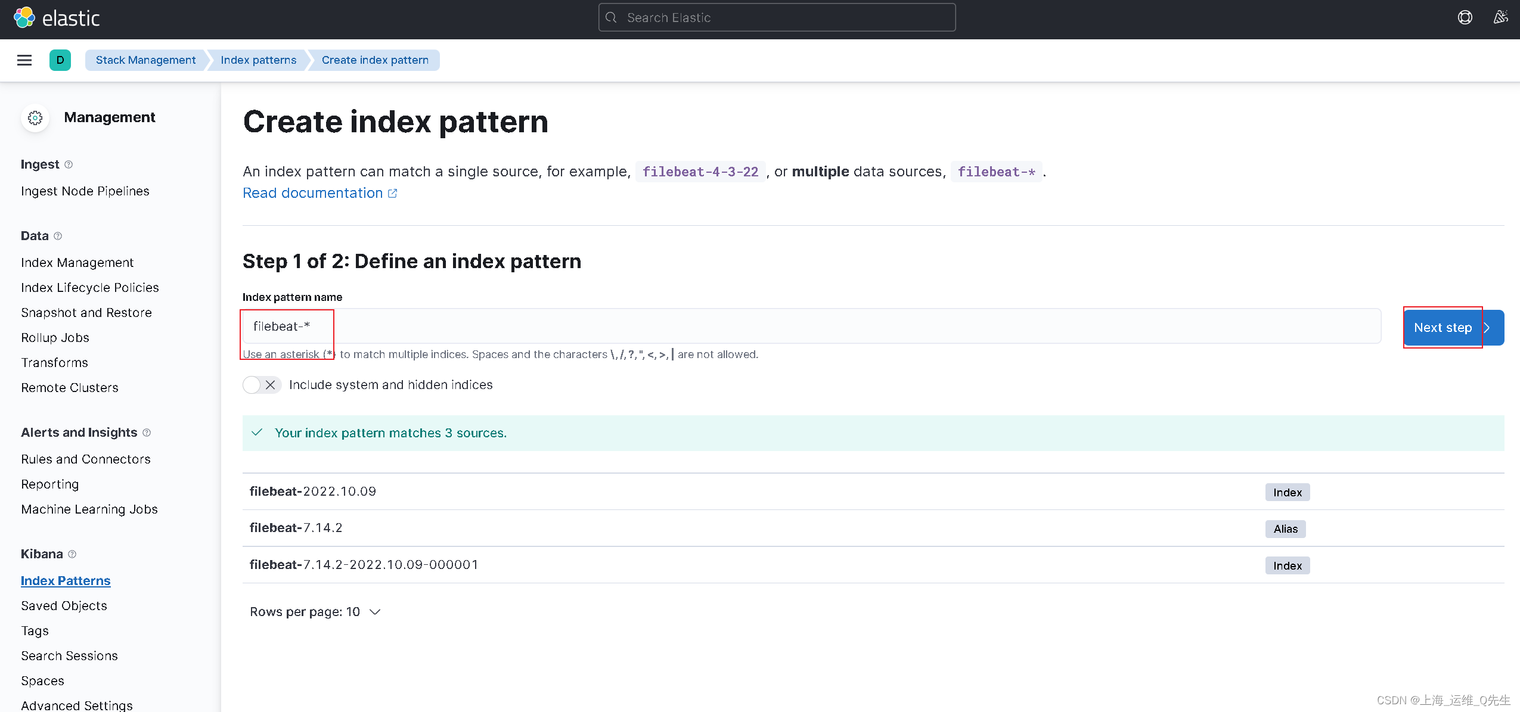Click the Search Elastic magnifier icon
The image size is (1520, 712).
(612, 17)
